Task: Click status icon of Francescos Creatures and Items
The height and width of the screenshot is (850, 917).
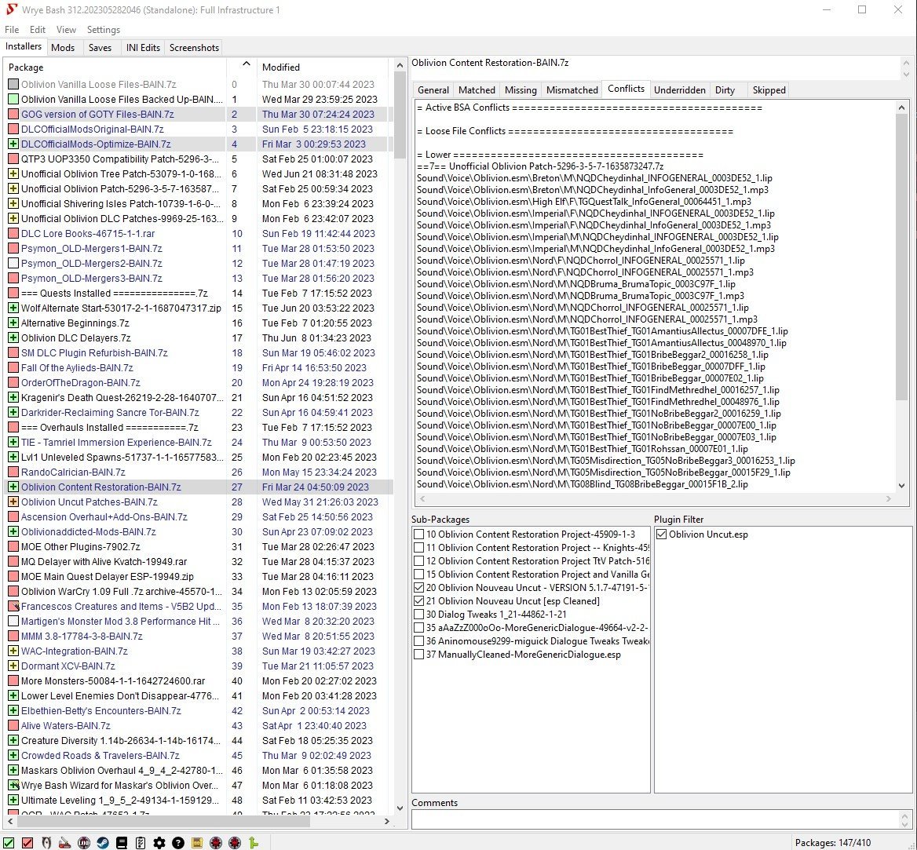Action: [13, 606]
